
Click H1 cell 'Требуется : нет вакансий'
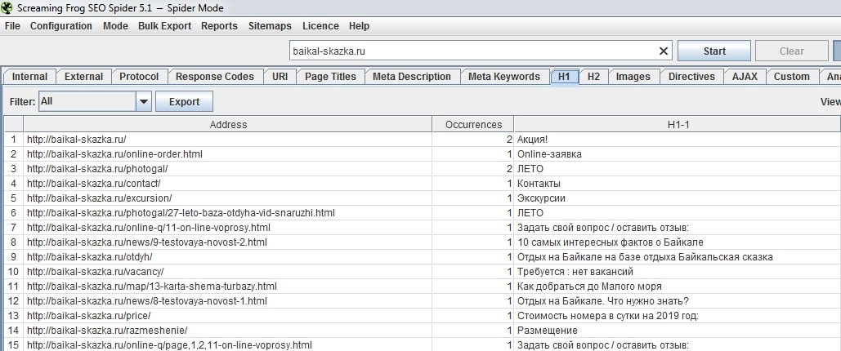pos(678,272)
